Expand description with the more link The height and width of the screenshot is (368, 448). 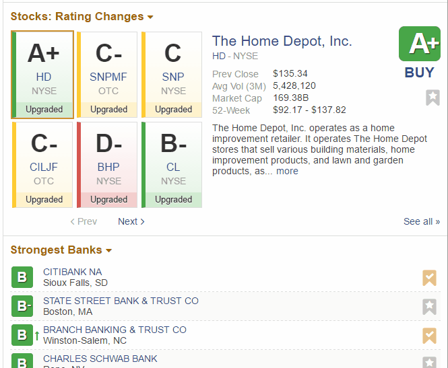[x=287, y=171]
